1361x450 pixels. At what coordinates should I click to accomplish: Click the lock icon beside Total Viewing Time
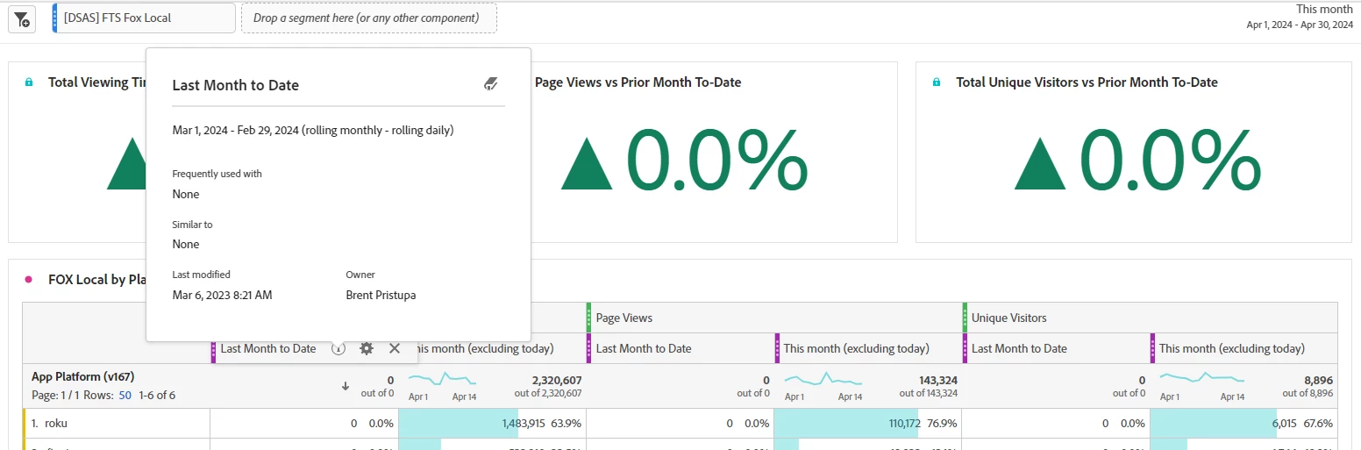29,82
